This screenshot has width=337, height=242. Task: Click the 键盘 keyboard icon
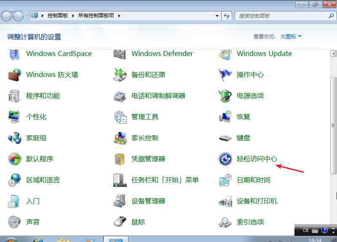coord(225,138)
